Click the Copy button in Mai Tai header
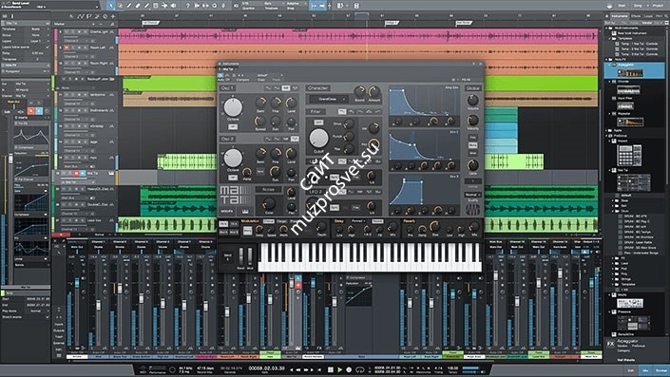The height and width of the screenshot is (377, 670). click(x=261, y=80)
